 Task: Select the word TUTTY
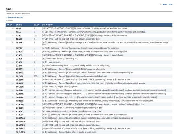(19, 48)
